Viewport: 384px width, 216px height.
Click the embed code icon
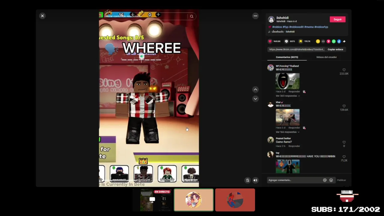[323, 41]
